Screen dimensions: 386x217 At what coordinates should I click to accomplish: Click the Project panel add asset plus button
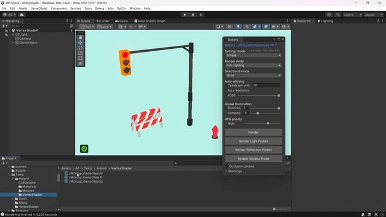3,163
